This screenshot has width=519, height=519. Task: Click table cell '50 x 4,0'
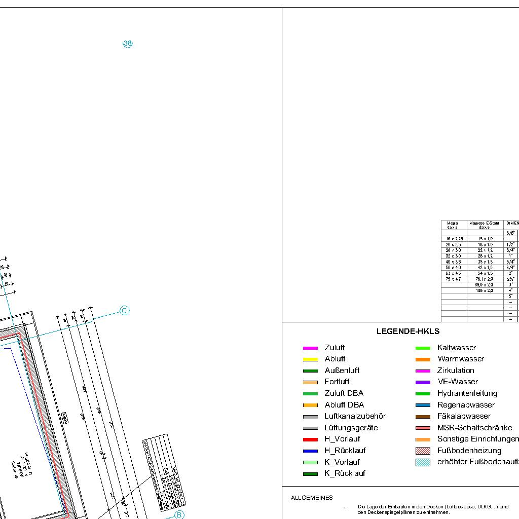click(453, 268)
